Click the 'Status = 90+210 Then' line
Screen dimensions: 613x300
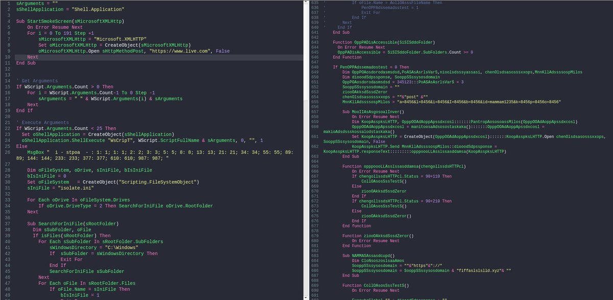[x=402, y=201]
